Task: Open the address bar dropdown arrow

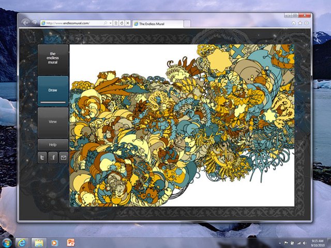Action: pyautogui.click(x=110, y=23)
